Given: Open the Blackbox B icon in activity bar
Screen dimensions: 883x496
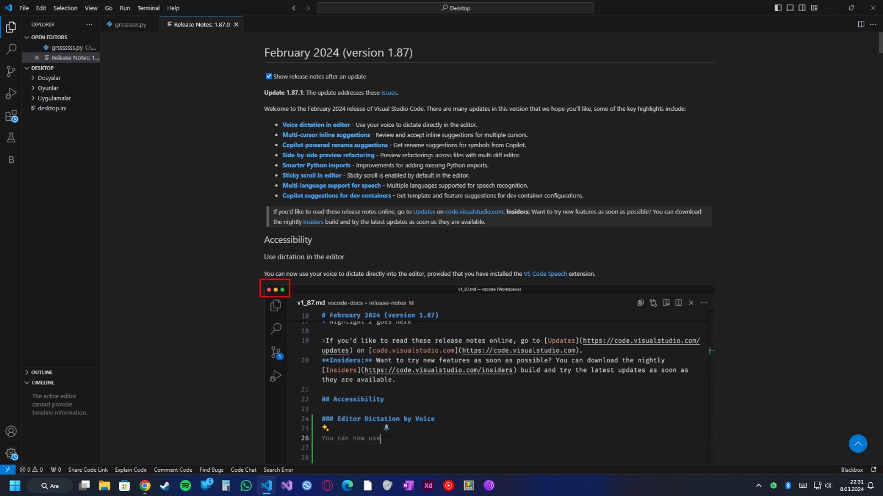Looking at the screenshot, I should [11, 159].
